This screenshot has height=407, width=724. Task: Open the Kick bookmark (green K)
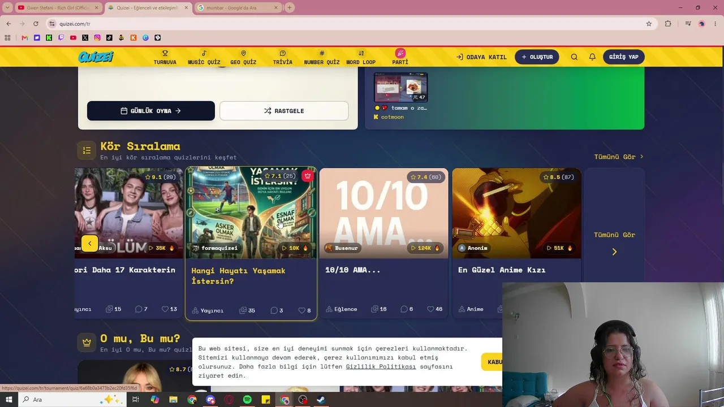click(x=49, y=38)
